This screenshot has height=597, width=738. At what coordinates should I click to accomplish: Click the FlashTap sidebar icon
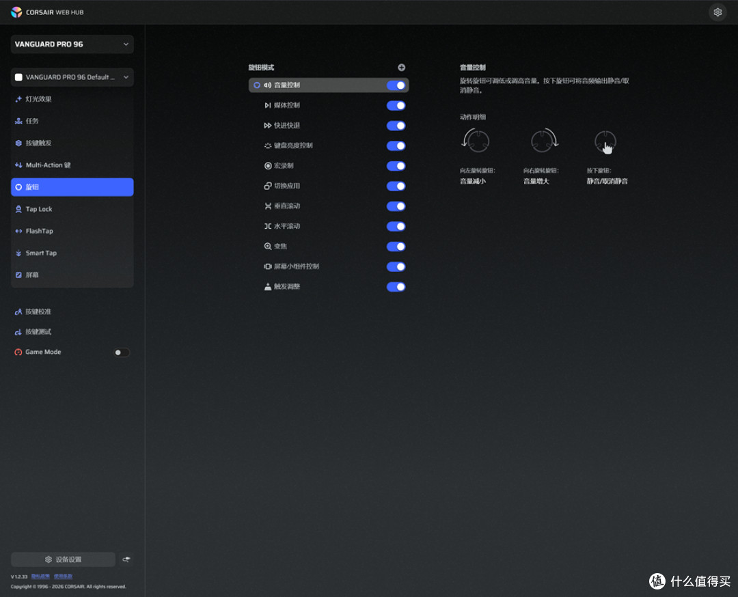click(x=18, y=231)
